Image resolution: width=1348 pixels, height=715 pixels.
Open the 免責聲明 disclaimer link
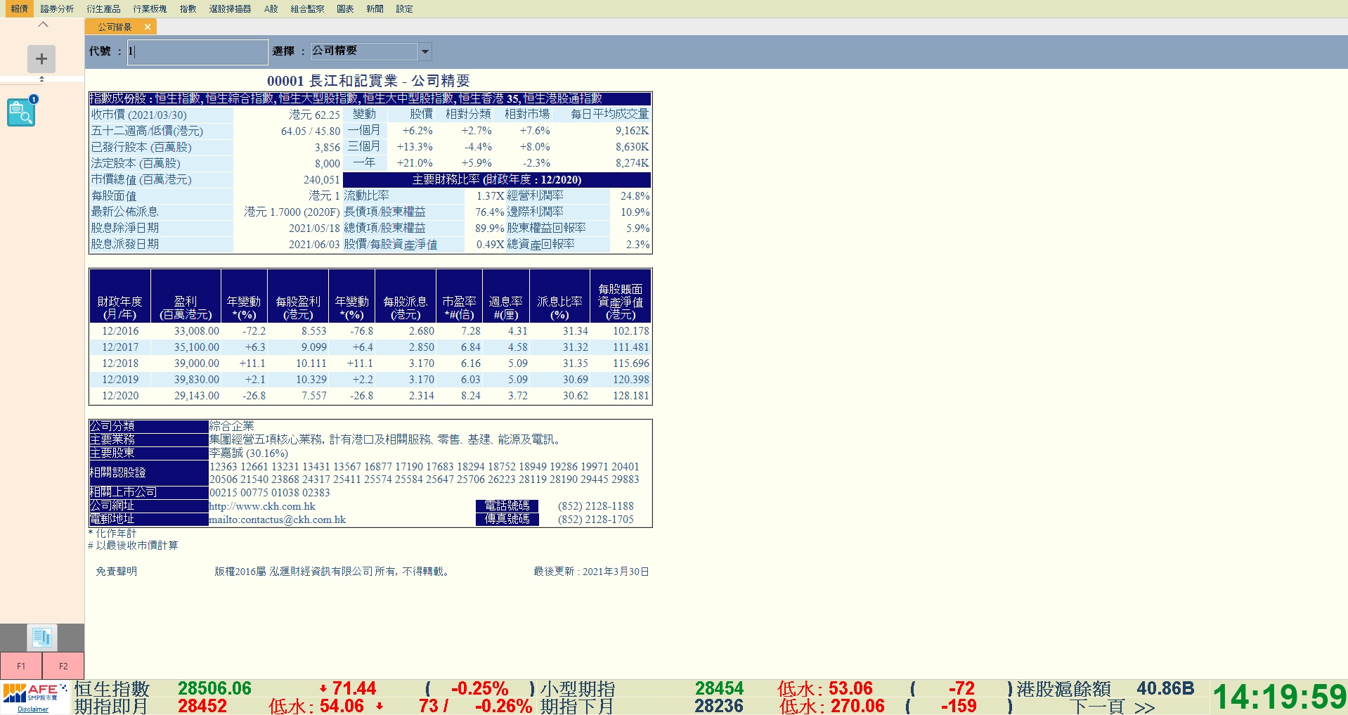117,572
